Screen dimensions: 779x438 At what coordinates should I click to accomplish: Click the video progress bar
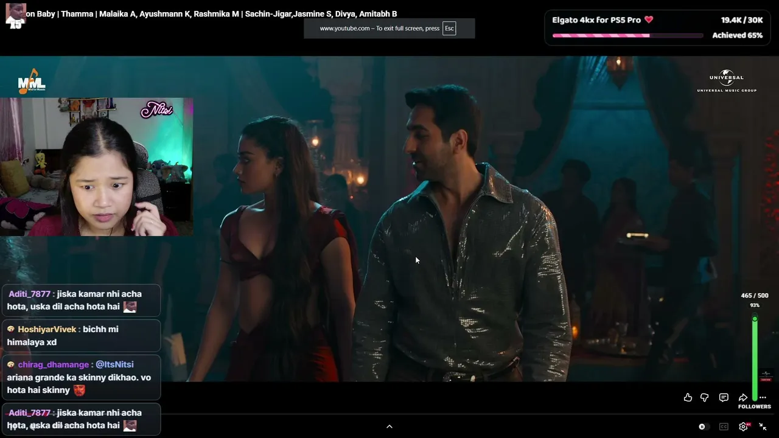[x=389, y=415]
